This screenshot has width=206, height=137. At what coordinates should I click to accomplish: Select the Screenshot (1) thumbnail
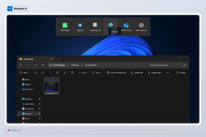pyautogui.click(x=51, y=86)
